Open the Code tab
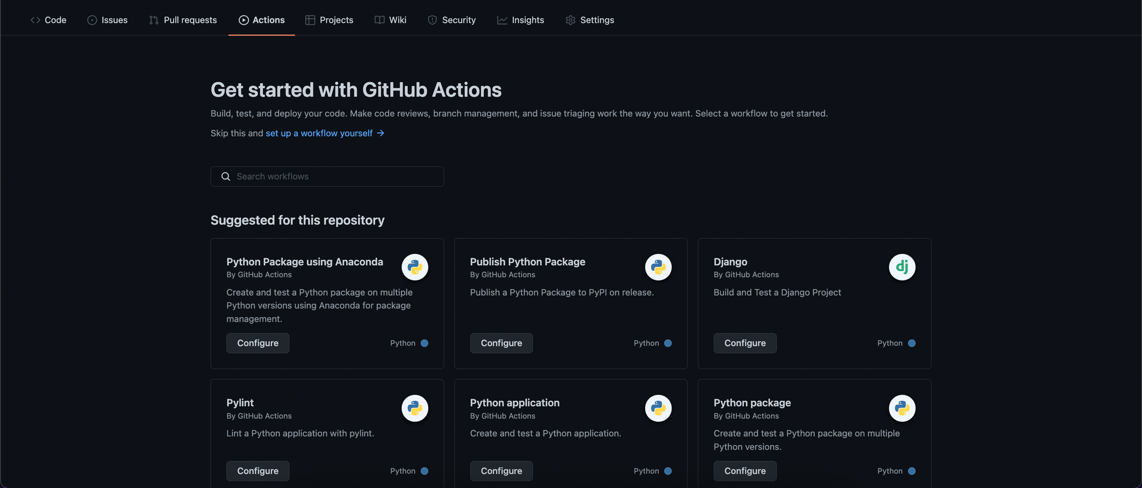This screenshot has width=1142, height=488. [x=49, y=20]
